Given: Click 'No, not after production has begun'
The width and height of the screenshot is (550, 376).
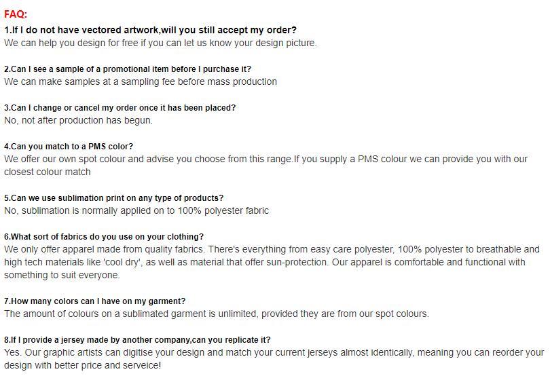Looking at the screenshot, I should [78, 120].
